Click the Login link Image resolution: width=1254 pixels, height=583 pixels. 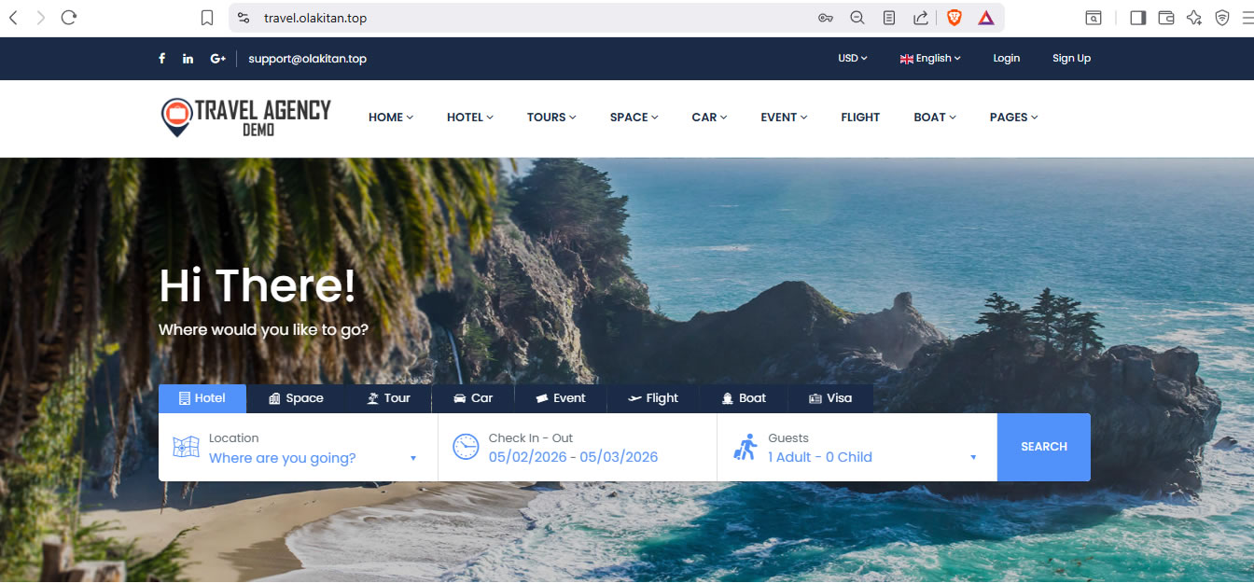point(1007,58)
